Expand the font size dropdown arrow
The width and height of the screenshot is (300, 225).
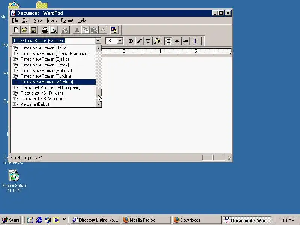pos(120,41)
